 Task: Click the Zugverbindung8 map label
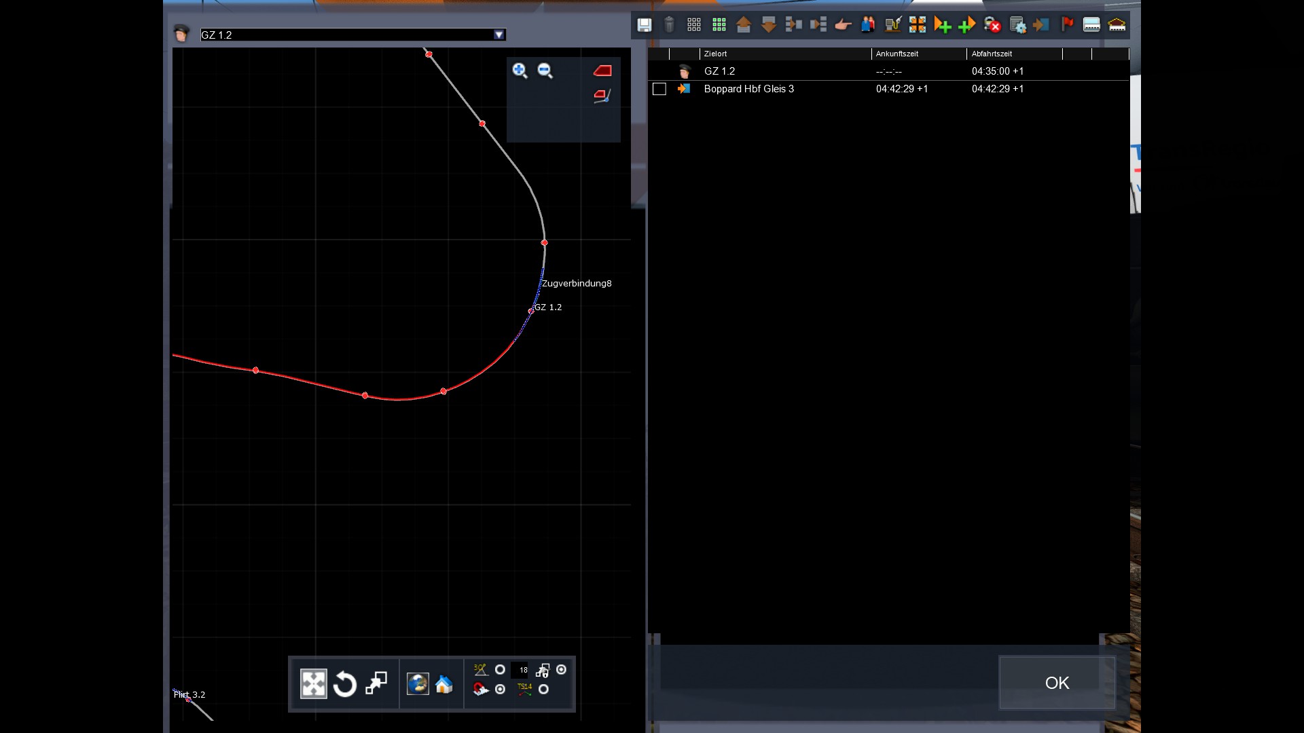[577, 284]
